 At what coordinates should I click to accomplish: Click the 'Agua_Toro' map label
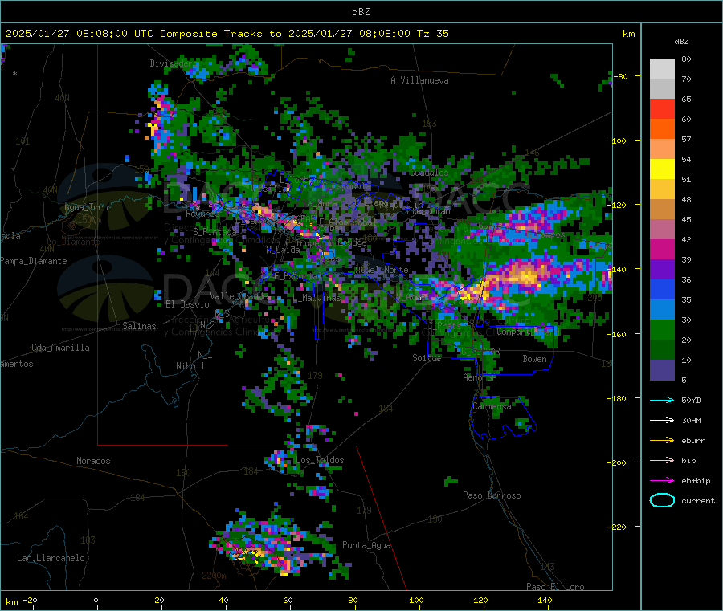(86, 207)
